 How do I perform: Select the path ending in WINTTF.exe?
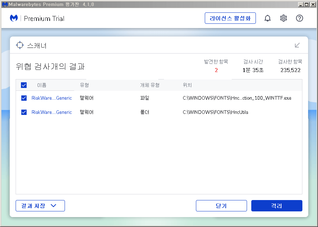(237, 98)
